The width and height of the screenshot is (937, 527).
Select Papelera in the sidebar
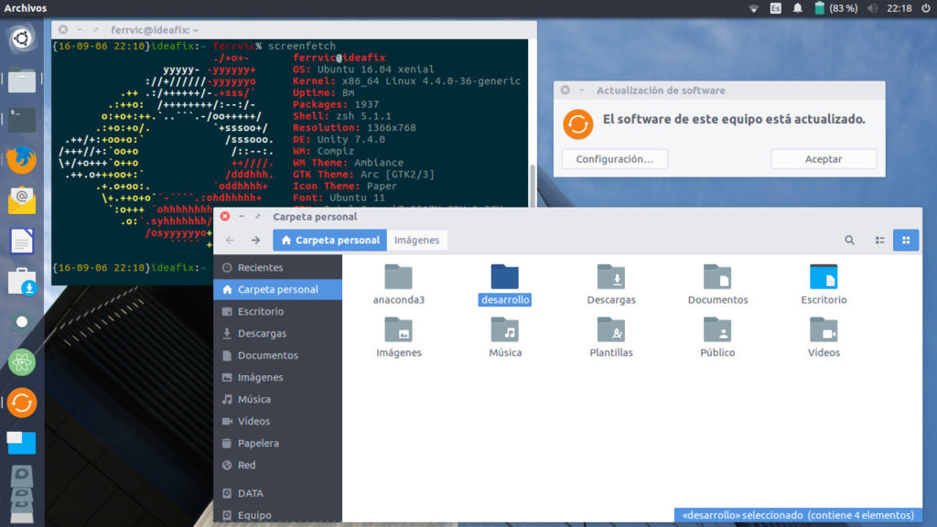(x=258, y=443)
